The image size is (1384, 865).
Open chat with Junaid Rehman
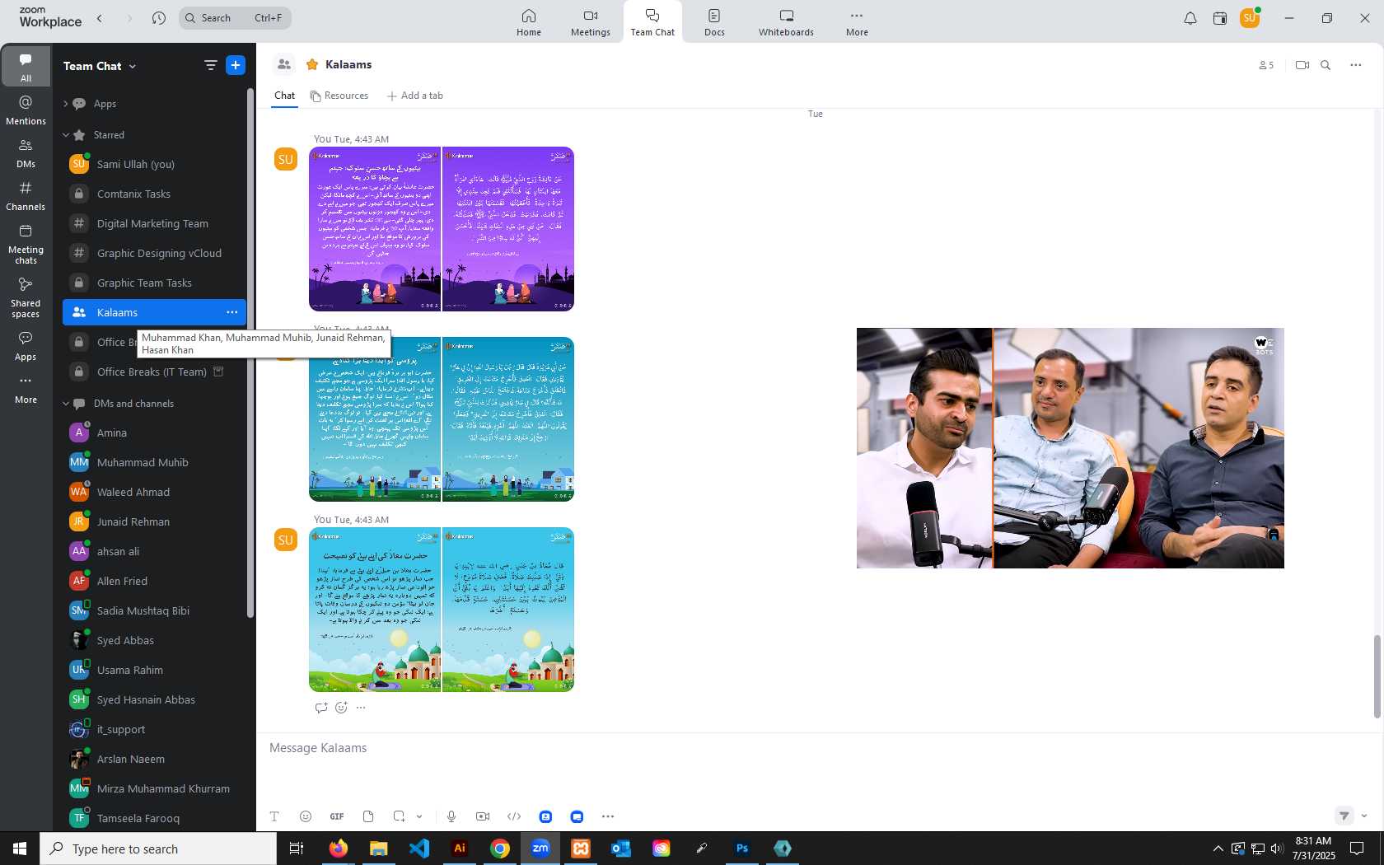(154, 521)
